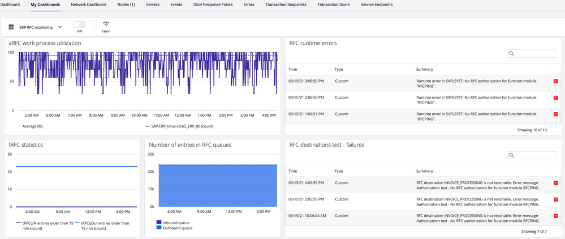The image size is (565, 239).
Task: Open the Dashboard tab
Action: (10, 5)
